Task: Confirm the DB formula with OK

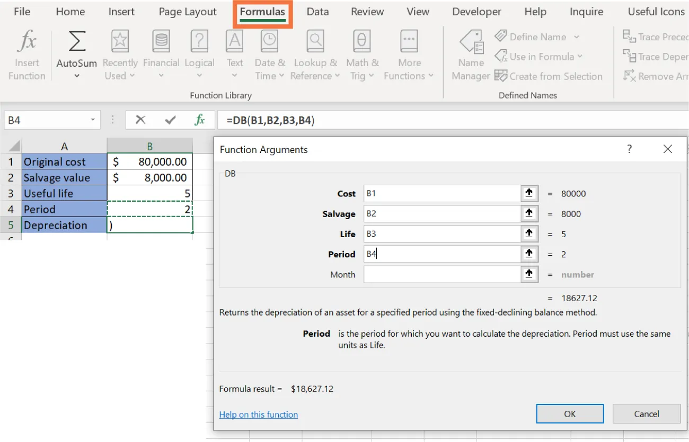Action: (570, 413)
